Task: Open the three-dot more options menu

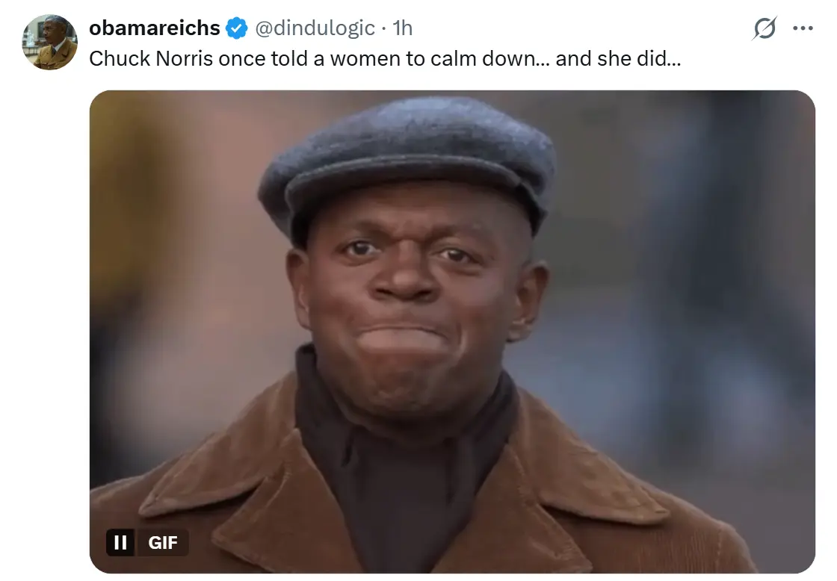Action: pyautogui.click(x=803, y=28)
